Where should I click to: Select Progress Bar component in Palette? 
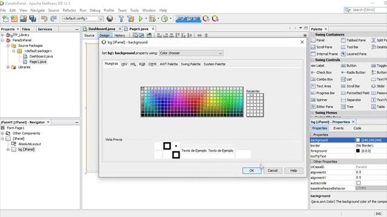tap(323, 93)
